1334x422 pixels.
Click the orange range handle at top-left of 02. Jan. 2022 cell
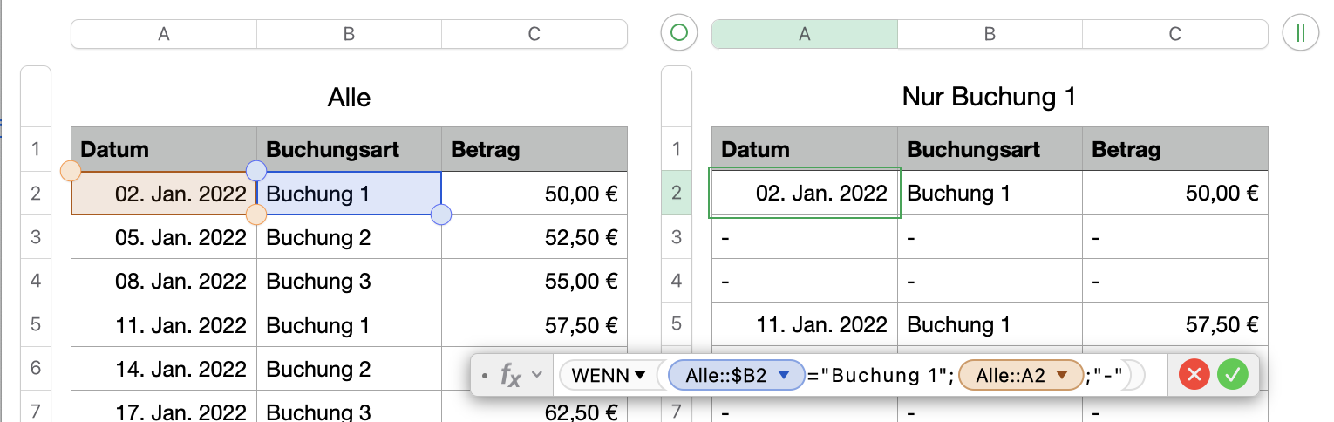pyautogui.click(x=71, y=170)
